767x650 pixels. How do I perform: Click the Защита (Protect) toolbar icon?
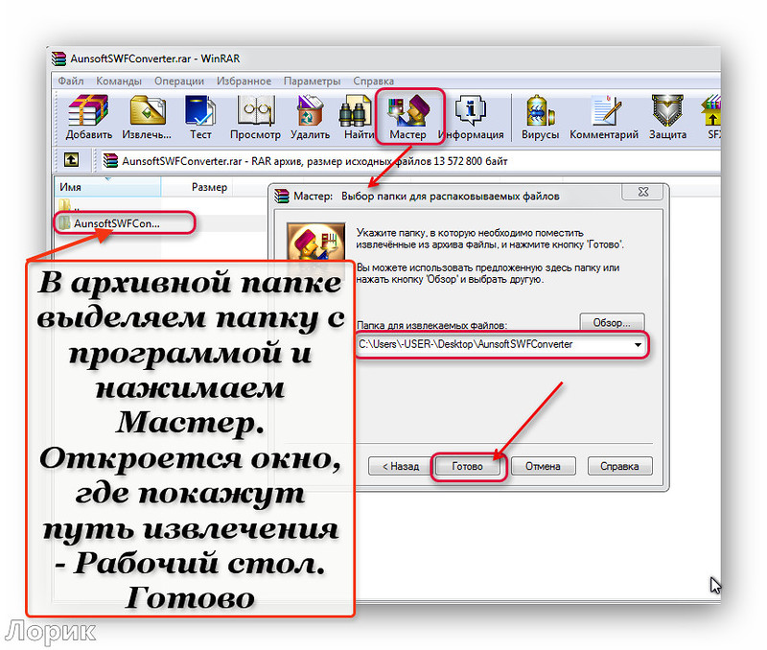(x=667, y=116)
